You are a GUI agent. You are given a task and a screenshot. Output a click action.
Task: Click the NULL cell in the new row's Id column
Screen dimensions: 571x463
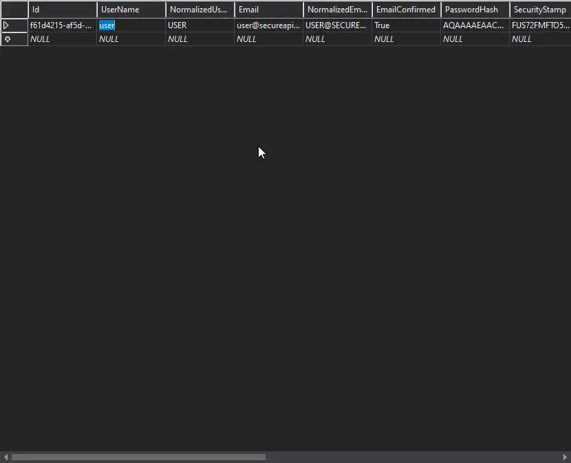click(62, 39)
